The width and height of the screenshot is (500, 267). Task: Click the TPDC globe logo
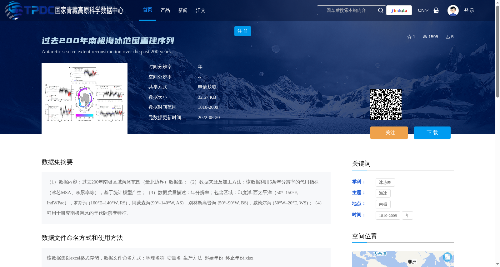14,10
